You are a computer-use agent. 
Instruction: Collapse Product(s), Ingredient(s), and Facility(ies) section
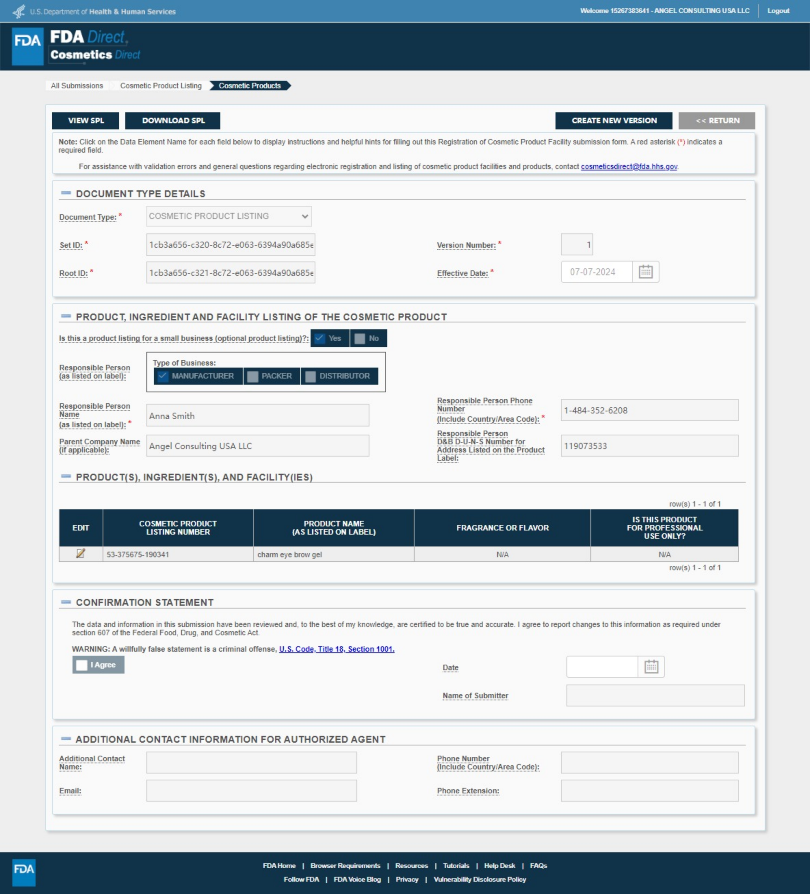coord(66,476)
